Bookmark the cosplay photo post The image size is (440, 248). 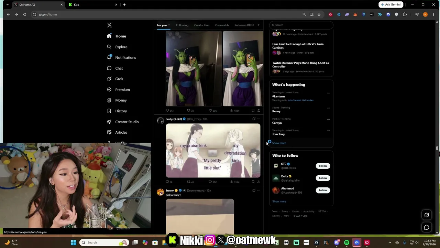tap(253, 111)
